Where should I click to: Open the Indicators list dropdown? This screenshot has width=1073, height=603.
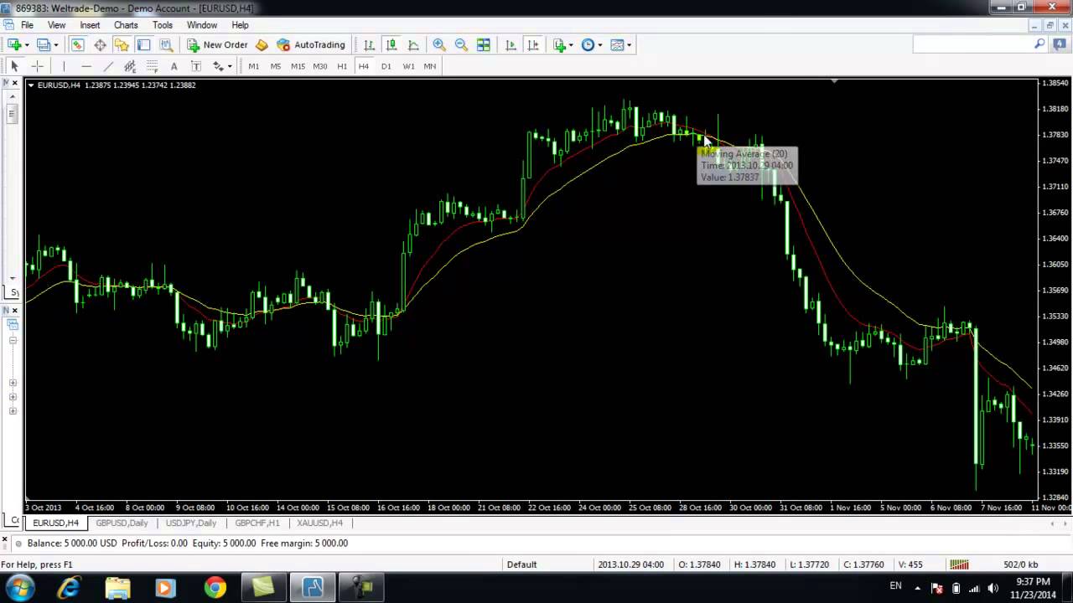(563, 44)
